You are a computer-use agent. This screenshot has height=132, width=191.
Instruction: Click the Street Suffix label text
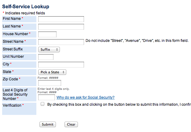(x=13, y=49)
